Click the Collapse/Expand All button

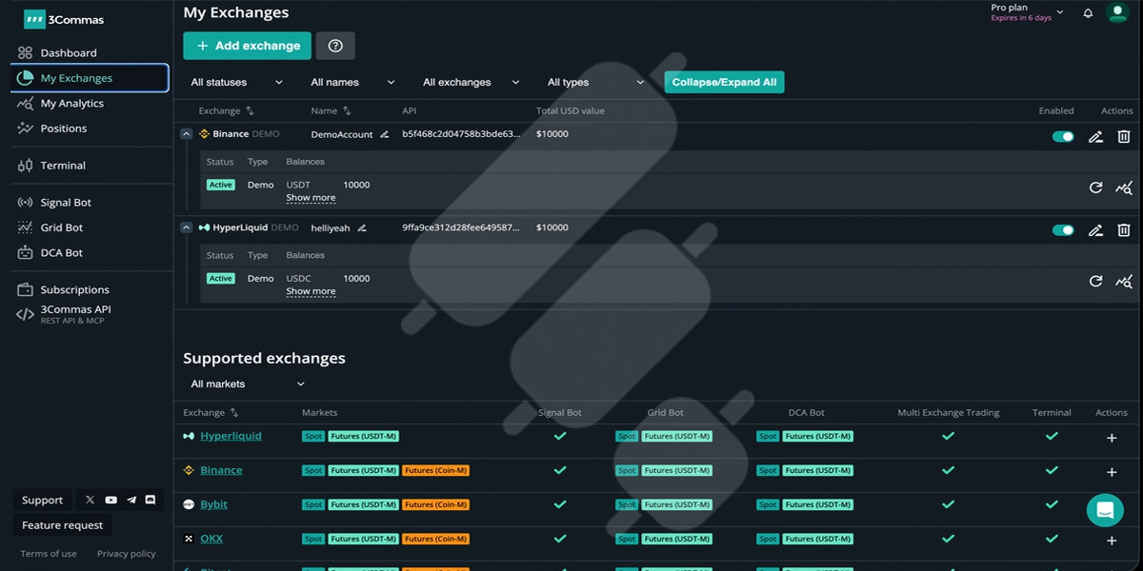click(x=724, y=83)
